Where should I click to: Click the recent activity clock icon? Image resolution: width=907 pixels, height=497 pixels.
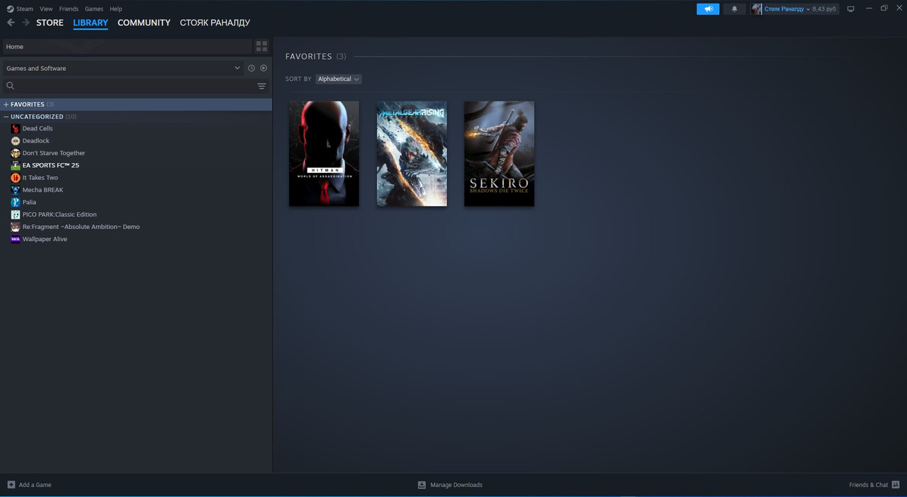pos(251,68)
